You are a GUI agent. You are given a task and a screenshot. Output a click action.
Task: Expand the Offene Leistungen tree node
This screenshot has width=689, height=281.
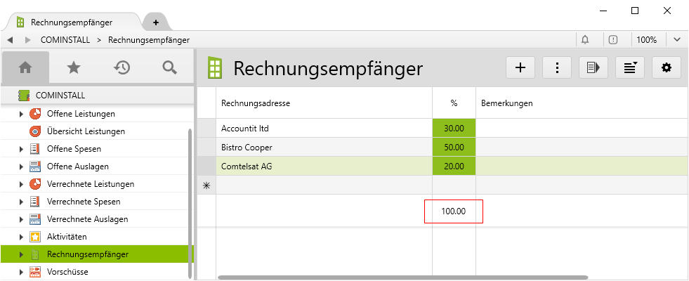point(21,114)
